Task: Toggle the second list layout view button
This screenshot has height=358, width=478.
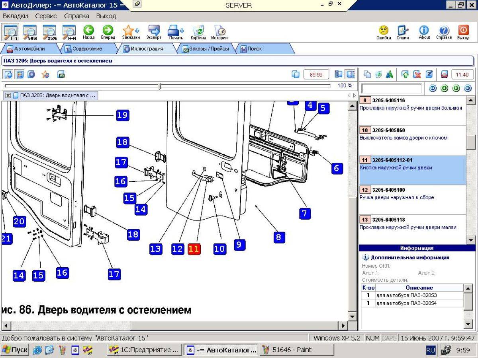Action: point(351,74)
